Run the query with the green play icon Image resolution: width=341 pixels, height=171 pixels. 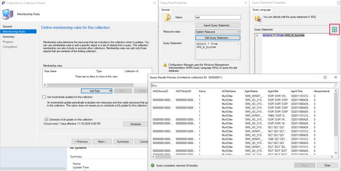pos(334,30)
